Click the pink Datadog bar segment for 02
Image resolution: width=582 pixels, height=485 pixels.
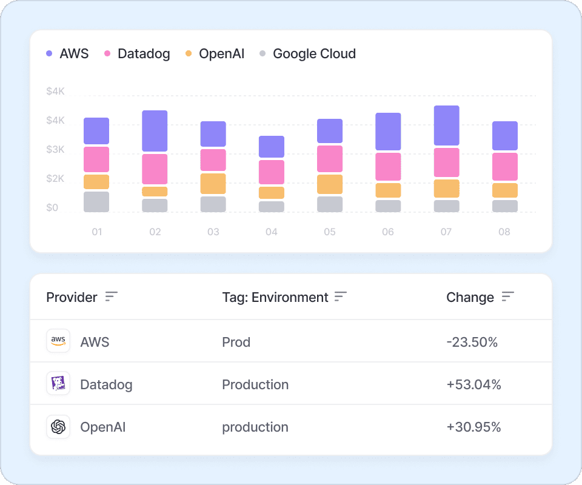coord(155,169)
